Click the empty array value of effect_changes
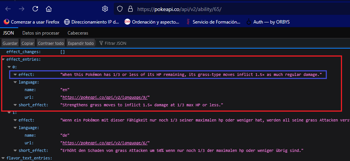The image size is (350, 161). point(63,52)
